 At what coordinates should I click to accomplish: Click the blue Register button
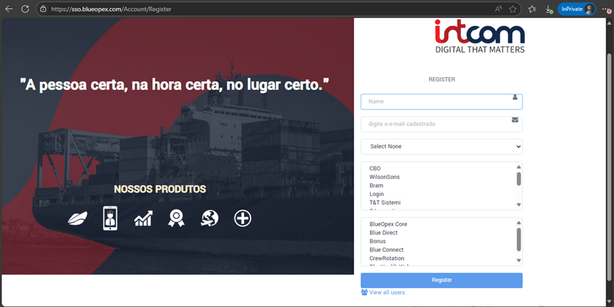441,281
